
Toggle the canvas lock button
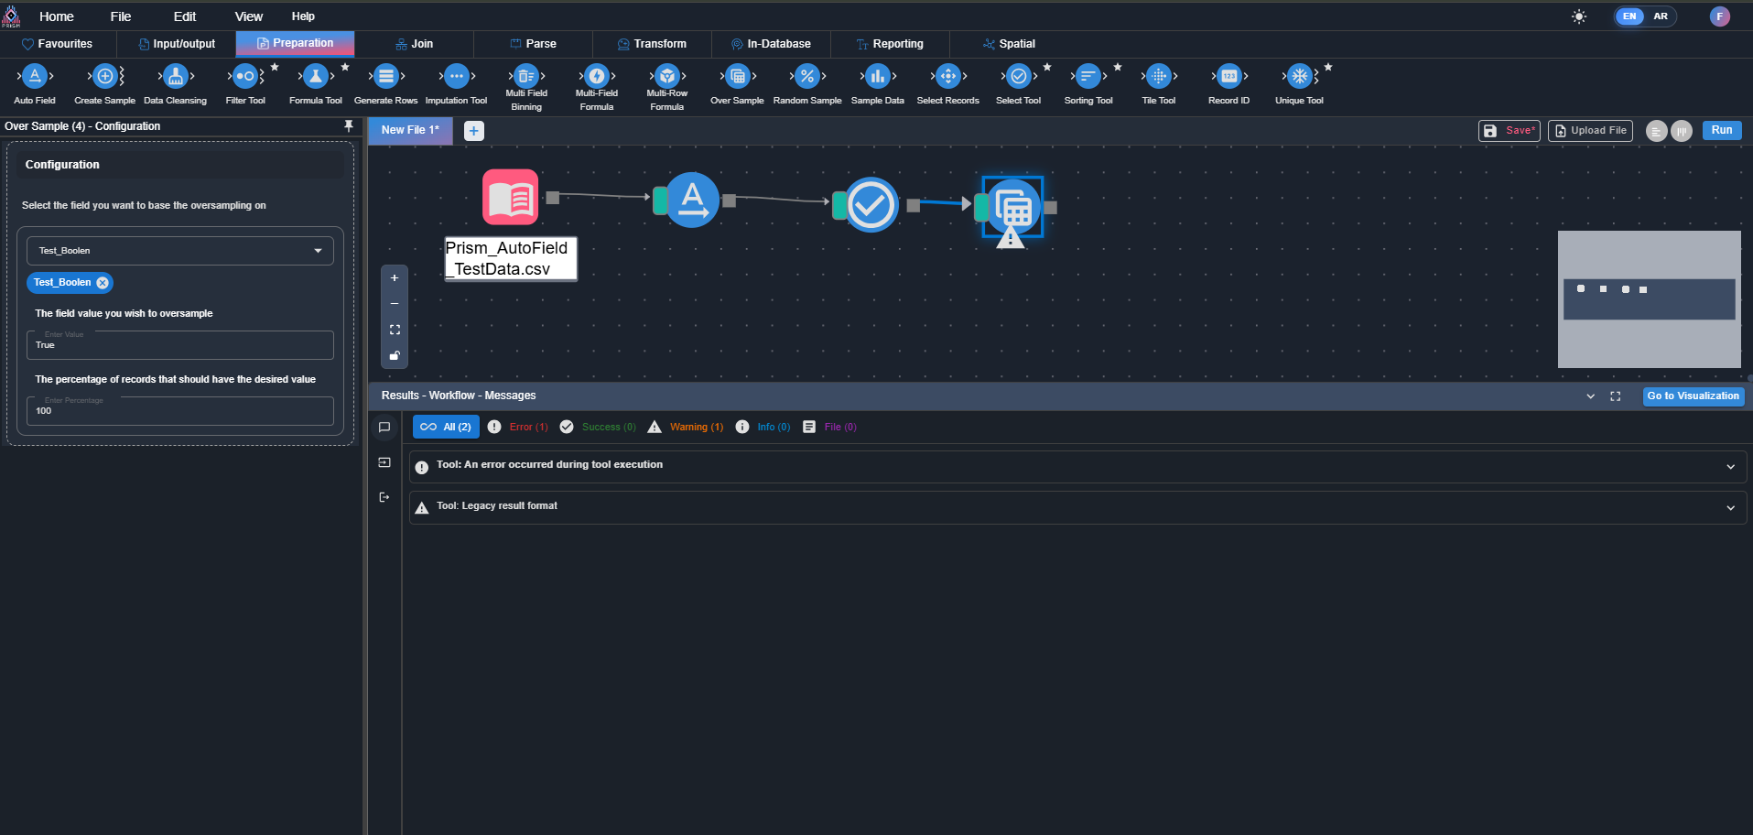[395, 355]
